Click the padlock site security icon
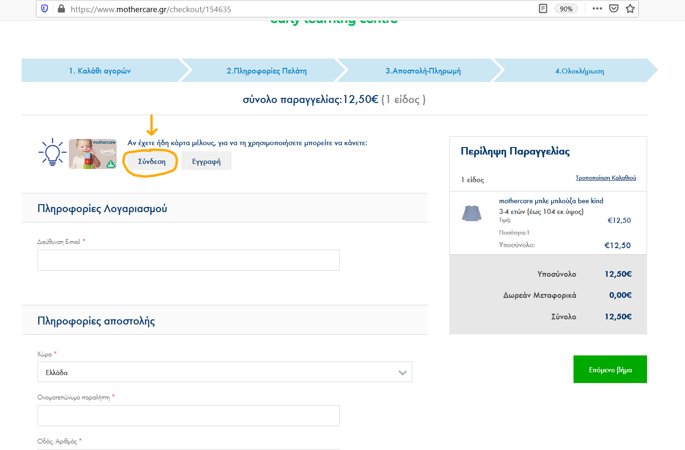The height and width of the screenshot is (450, 685). tap(61, 8)
